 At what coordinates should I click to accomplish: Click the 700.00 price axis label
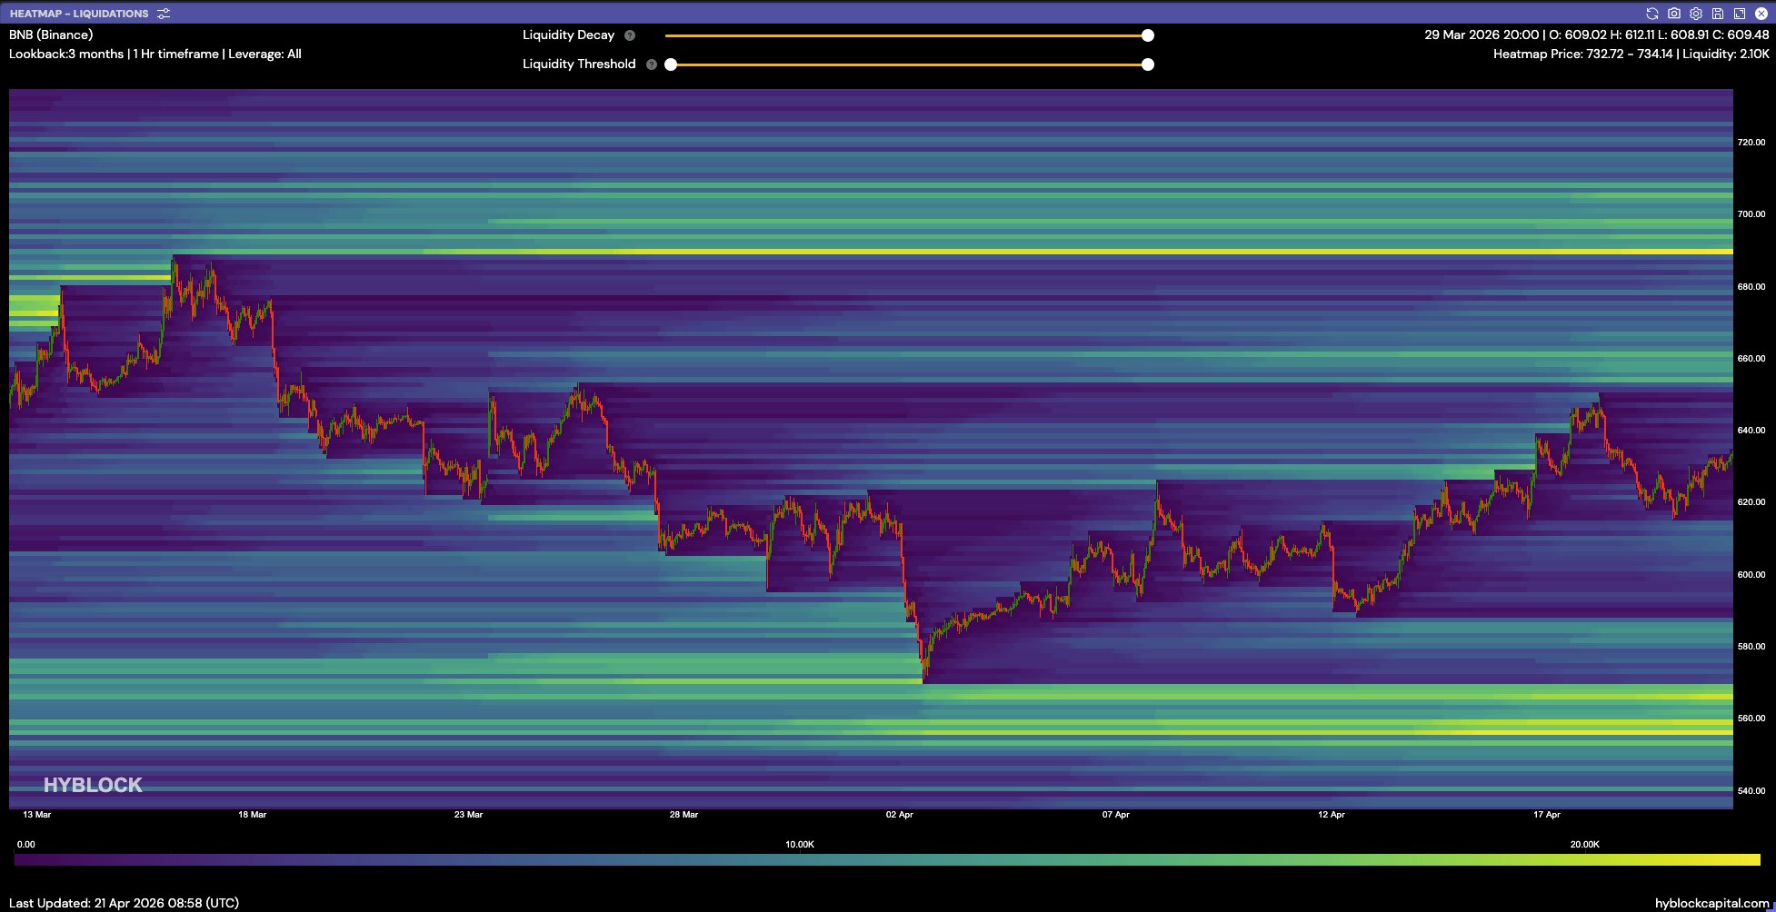[x=1751, y=214]
